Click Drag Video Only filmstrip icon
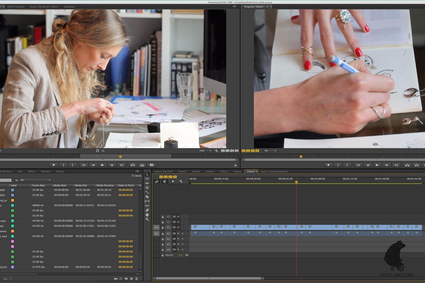Viewport: 425px width, 283px height. pos(97,151)
